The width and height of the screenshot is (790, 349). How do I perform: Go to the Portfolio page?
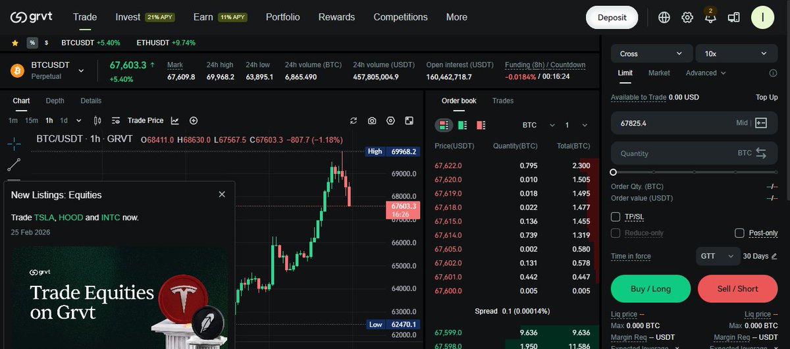click(282, 17)
